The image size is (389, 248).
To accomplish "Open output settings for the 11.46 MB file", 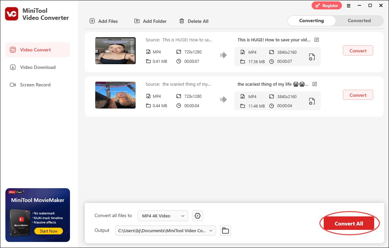I will 312,101.
